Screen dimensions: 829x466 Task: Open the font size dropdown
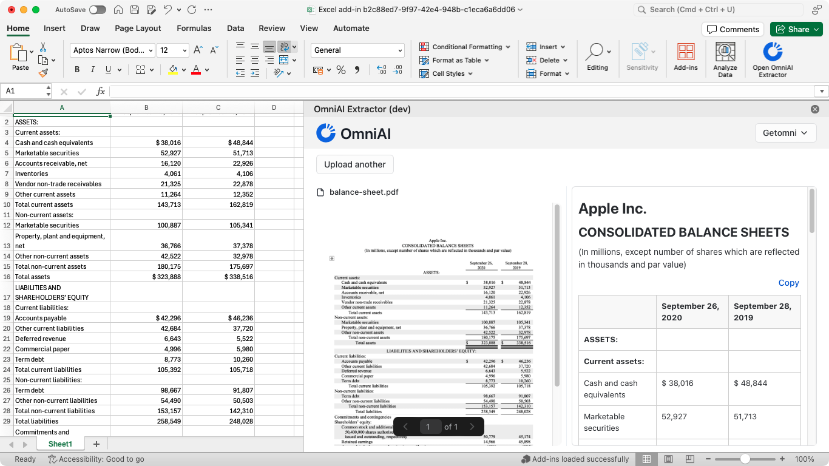coord(184,50)
